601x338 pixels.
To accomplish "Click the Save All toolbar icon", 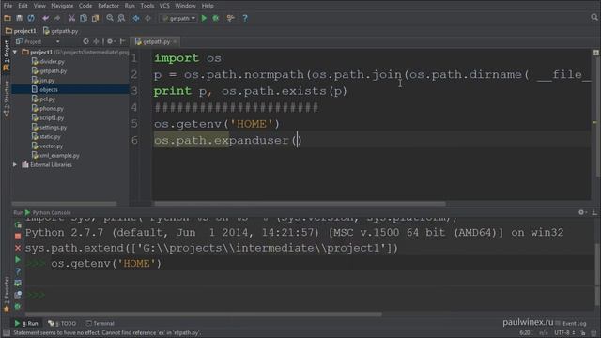I will point(19,18).
